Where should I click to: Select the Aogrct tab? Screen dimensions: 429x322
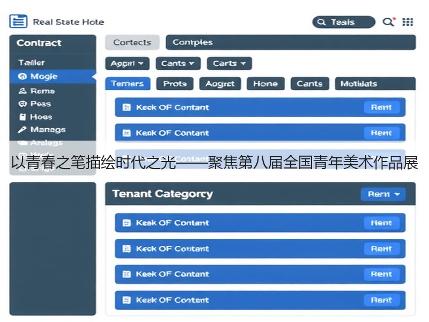coord(220,84)
